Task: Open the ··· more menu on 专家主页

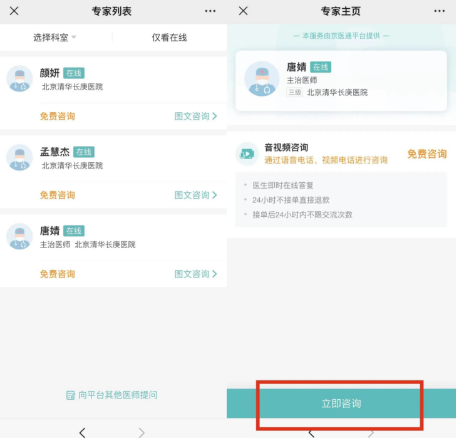Action: click(x=440, y=11)
